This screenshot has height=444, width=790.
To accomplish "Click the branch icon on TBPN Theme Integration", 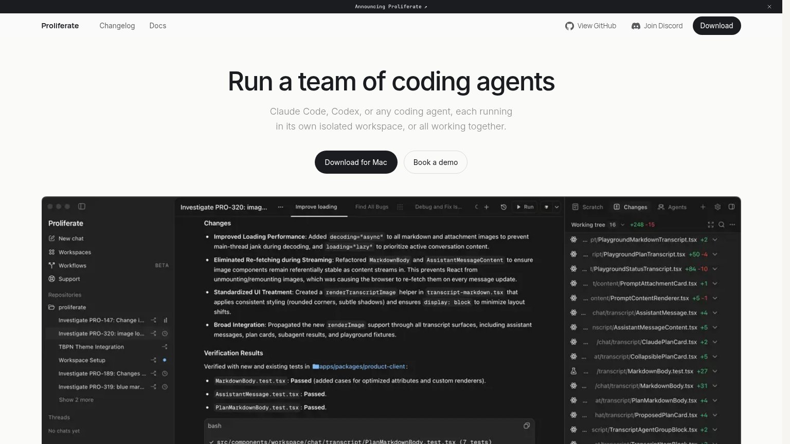I will coord(165,347).
